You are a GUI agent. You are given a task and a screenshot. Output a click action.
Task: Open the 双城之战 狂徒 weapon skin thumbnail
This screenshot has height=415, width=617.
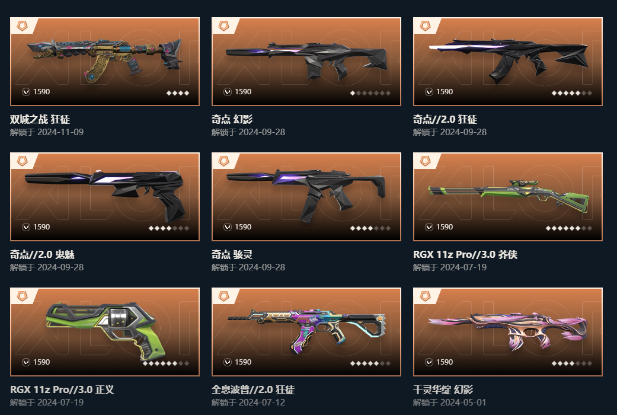[x=105, y=62]
